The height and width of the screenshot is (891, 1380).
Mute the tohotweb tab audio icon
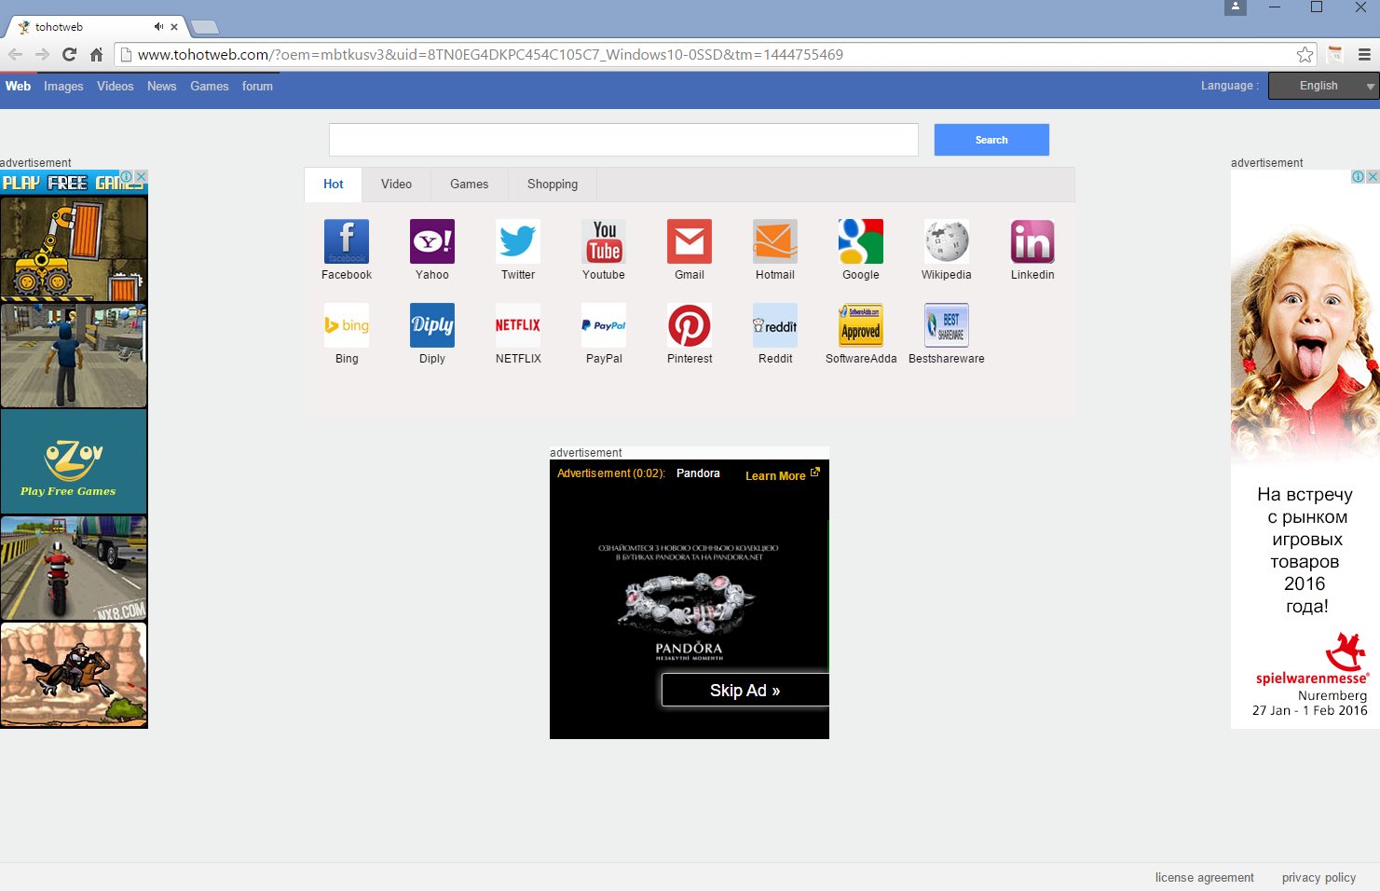[x=158, y=27]
